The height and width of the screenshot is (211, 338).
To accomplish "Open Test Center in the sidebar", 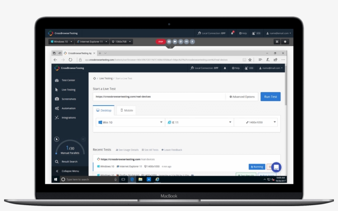I will [68, 80].
